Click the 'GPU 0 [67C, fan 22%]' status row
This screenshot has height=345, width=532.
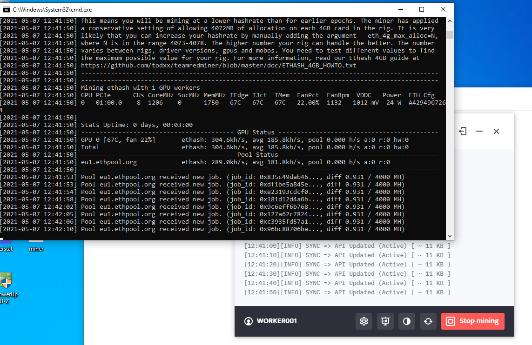(x=245, y=140)
